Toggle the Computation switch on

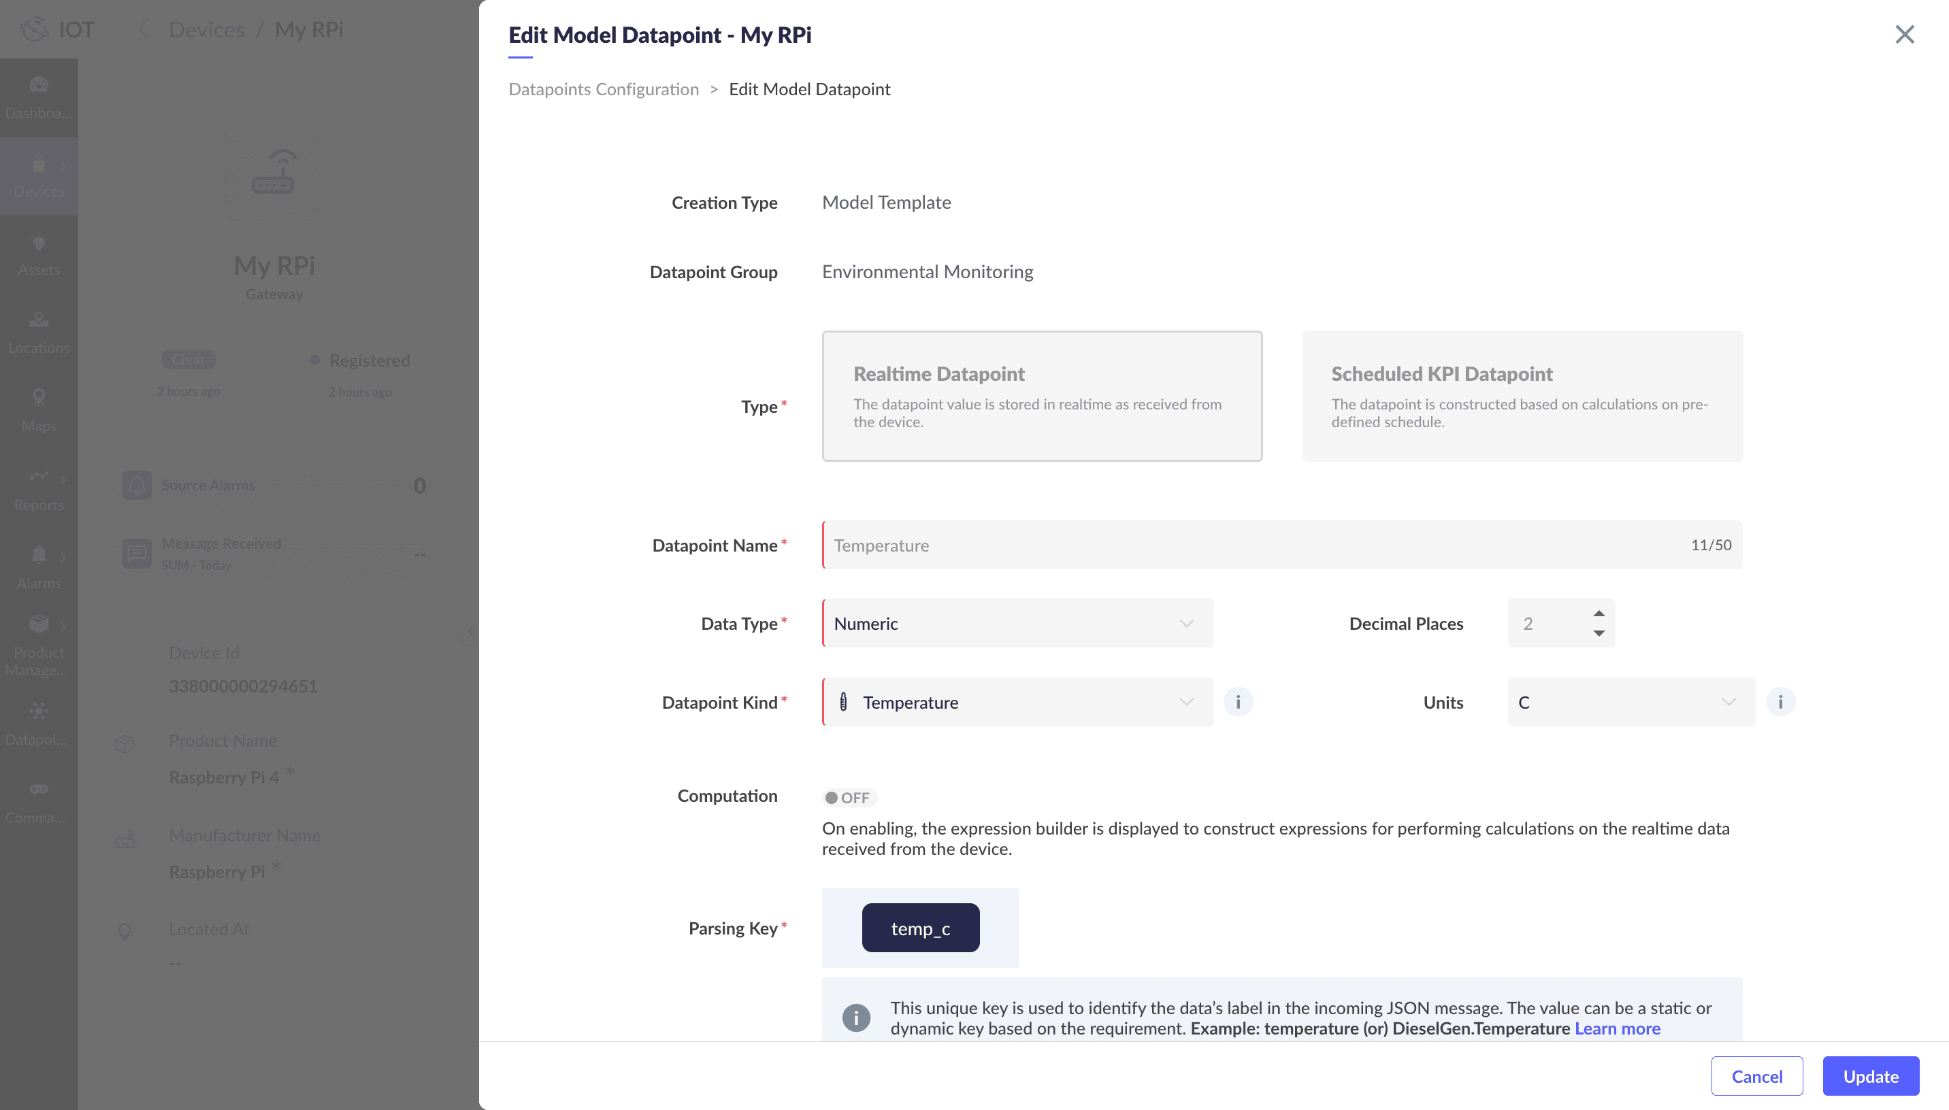pyautogui.click(x=848, y=797)
